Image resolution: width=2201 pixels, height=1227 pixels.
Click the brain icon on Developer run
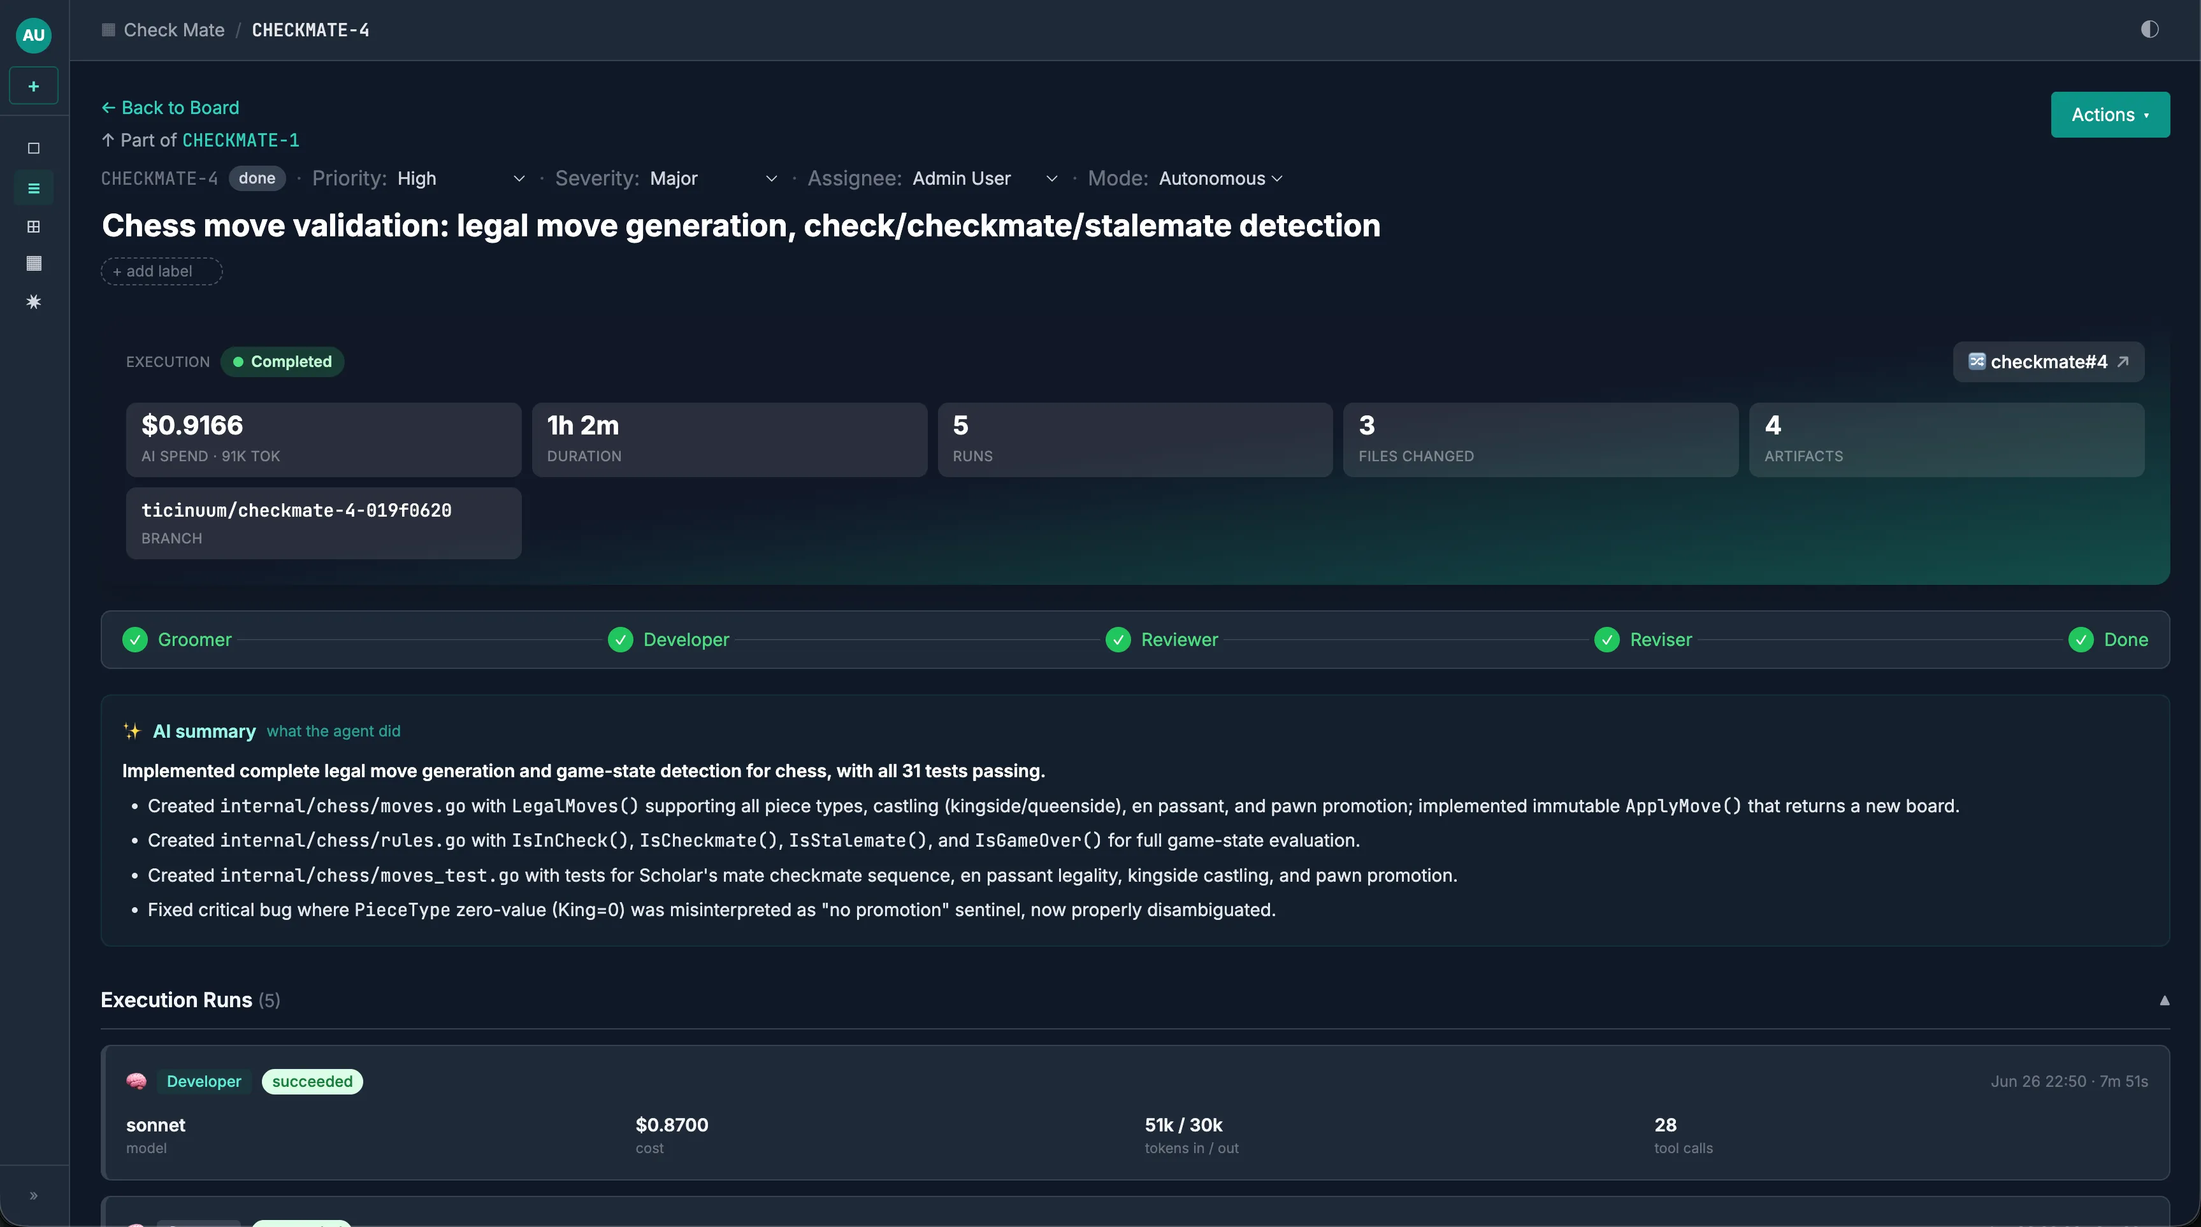[137, 1082]
